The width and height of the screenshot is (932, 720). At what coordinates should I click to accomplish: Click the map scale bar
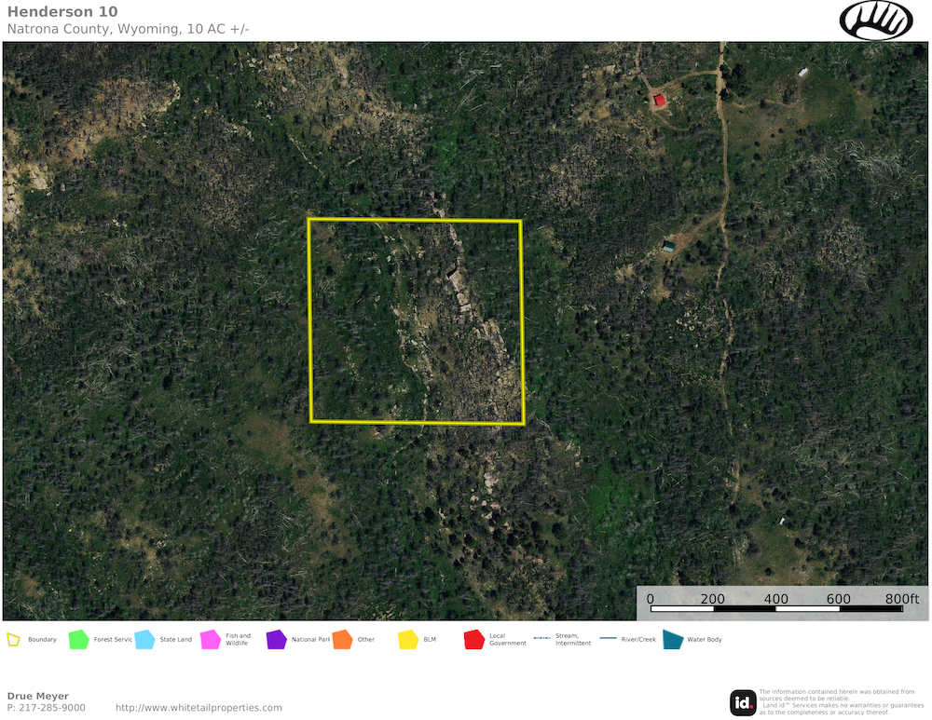pos(777,608)
